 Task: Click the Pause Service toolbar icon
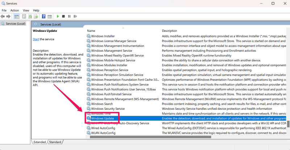[x=69, y=16]
